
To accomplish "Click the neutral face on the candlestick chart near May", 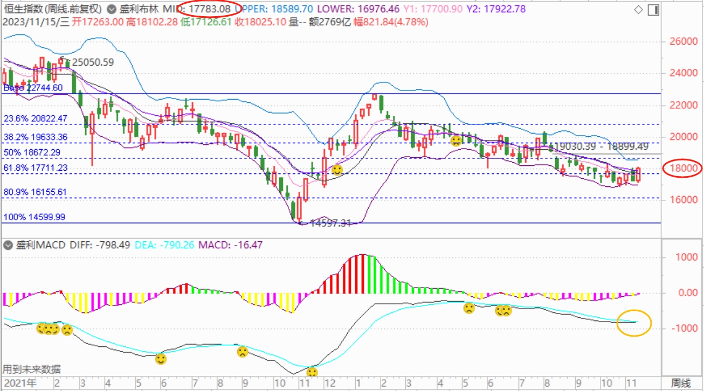I will pos(456,141).
